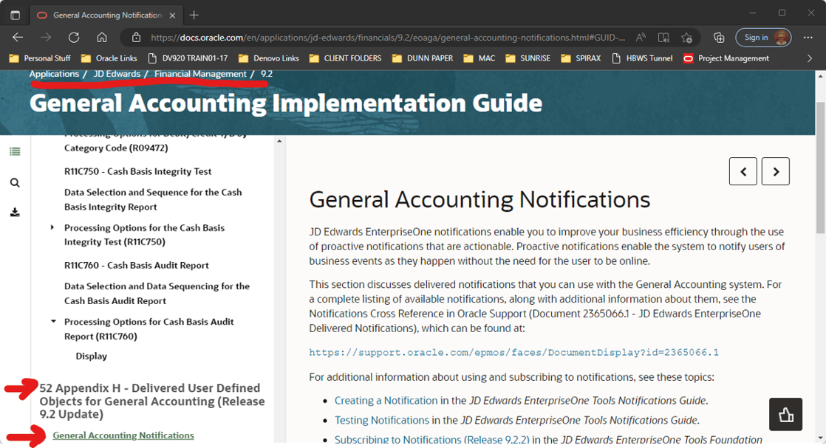
Task: Open the table of contents panel icon
Action: [x=15, y=151]
